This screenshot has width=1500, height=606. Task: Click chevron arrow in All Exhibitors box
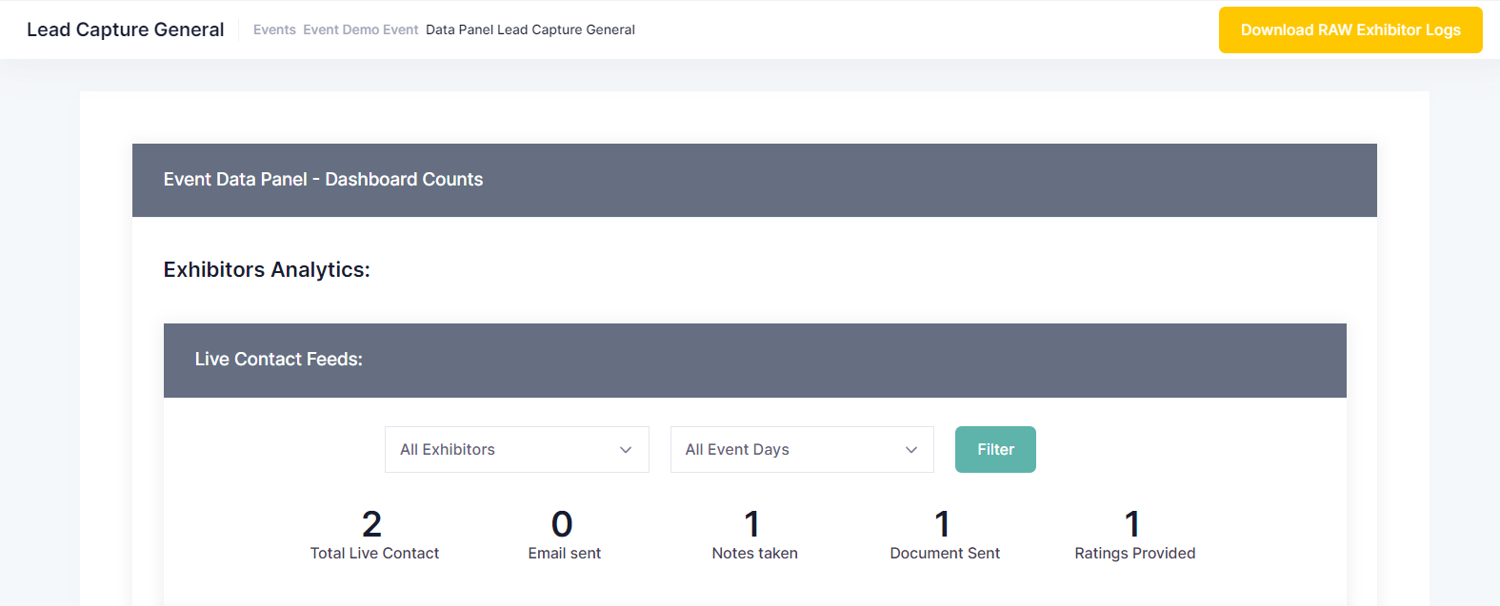click(x=626, y=450)
